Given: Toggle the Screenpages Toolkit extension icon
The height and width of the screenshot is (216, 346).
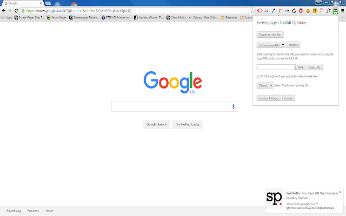Looking at the screenshot, I should tap(335, 11).
